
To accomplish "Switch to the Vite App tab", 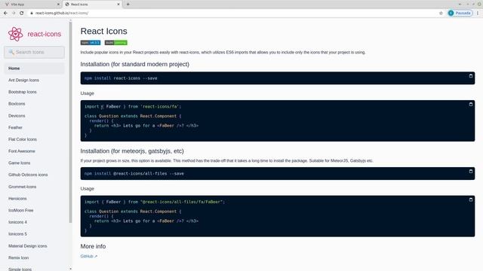I will [31, 5].
